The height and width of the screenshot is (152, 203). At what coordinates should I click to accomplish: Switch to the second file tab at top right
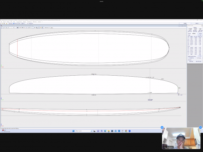pos(197,23)
